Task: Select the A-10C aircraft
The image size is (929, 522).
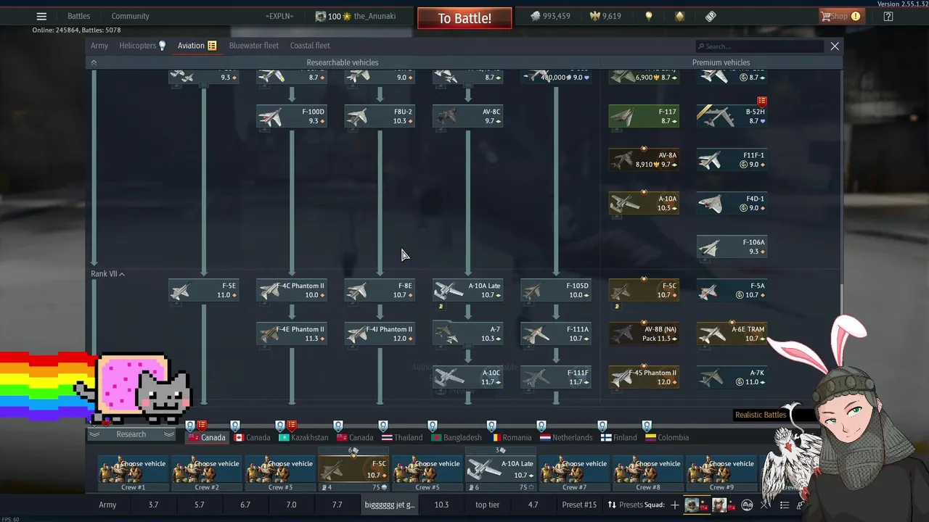Action: (467, 377)
